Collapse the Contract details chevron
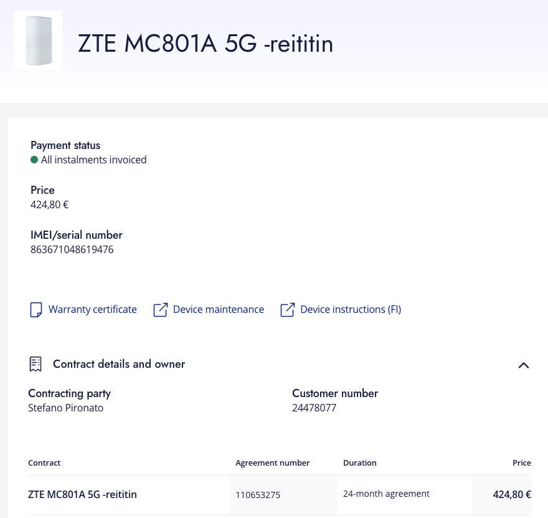This screenshot has height=518, width=548. coord(523,365)
